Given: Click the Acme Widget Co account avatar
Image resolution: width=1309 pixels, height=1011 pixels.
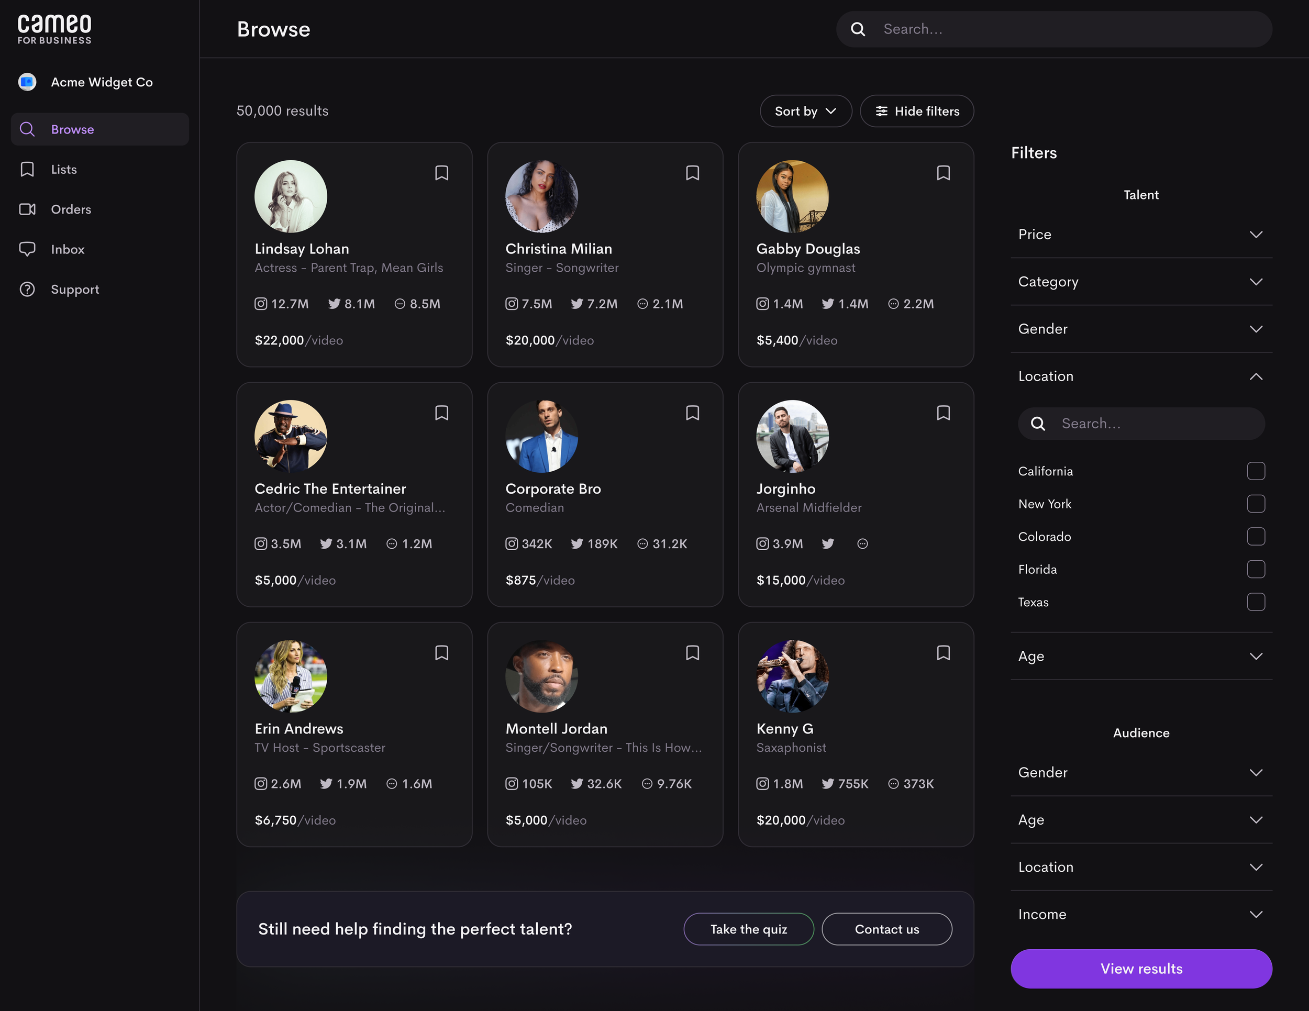Looking at the screenshot, I should [27, 82].
